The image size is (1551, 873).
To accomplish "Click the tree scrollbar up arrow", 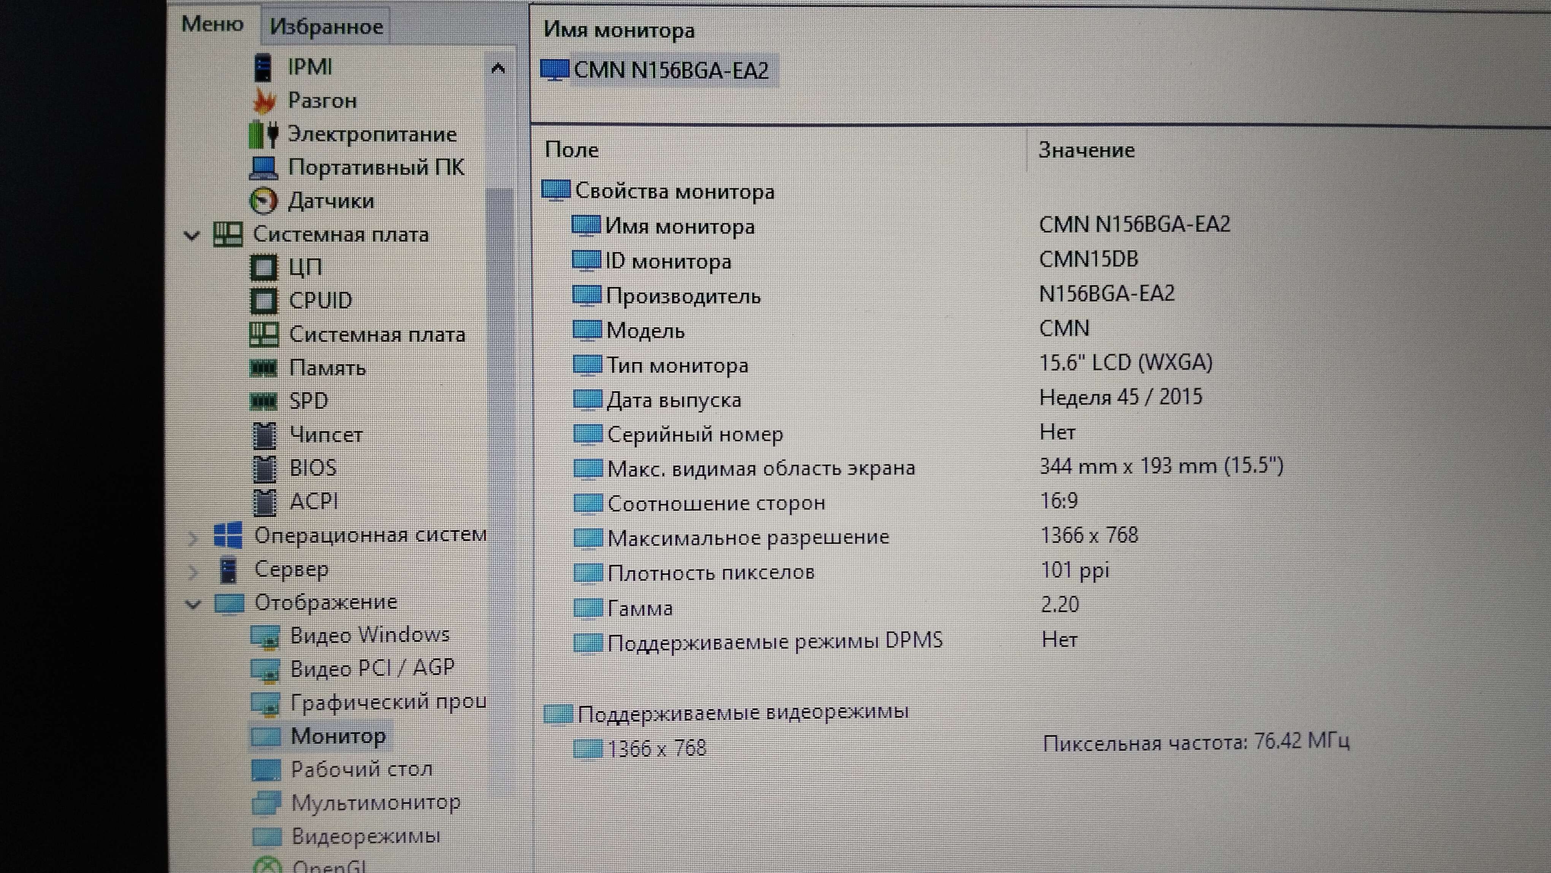I will [498, 68].
